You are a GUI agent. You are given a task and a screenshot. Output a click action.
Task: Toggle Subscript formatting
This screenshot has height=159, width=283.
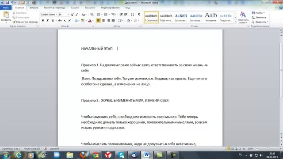[x=65, y=21]
